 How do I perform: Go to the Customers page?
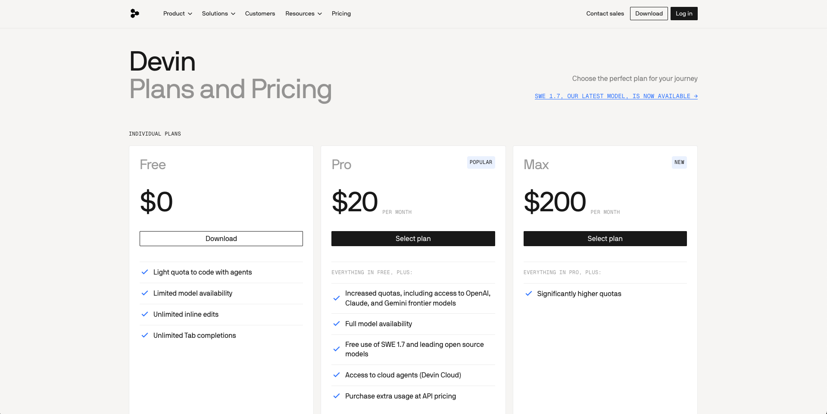260,14
